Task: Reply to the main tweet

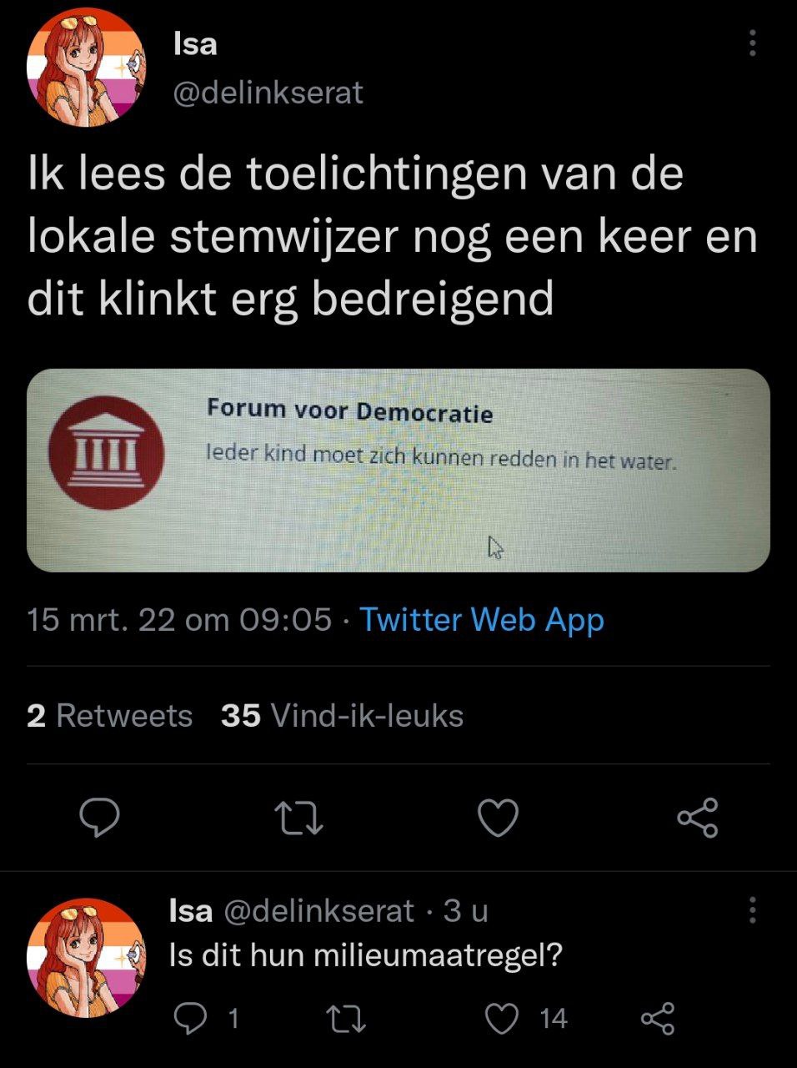Action: click(99, 818)
